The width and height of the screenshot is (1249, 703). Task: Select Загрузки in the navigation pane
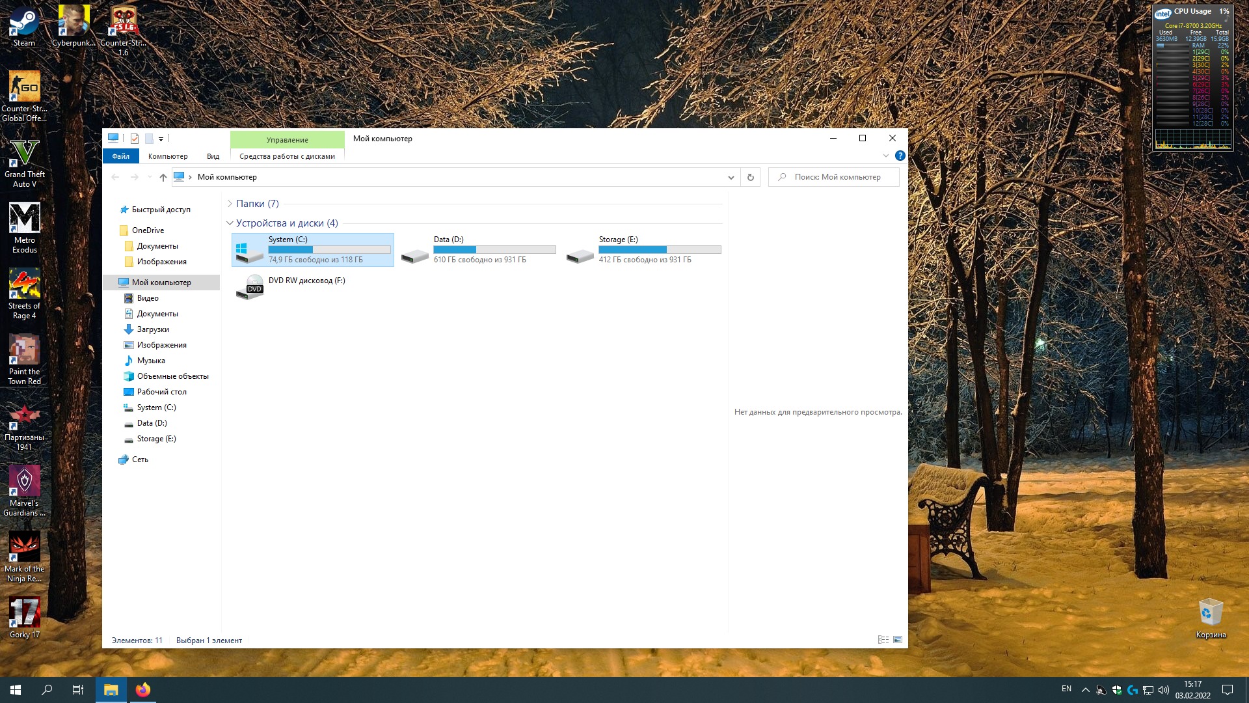tap(153, 329)
